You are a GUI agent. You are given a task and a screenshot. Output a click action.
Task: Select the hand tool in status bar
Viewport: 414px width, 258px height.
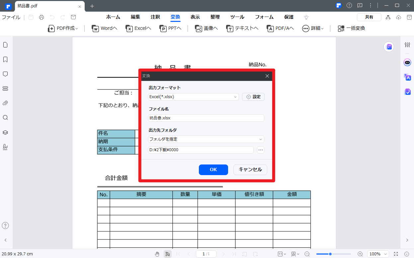pyautogui.click(x=157, y=254)
